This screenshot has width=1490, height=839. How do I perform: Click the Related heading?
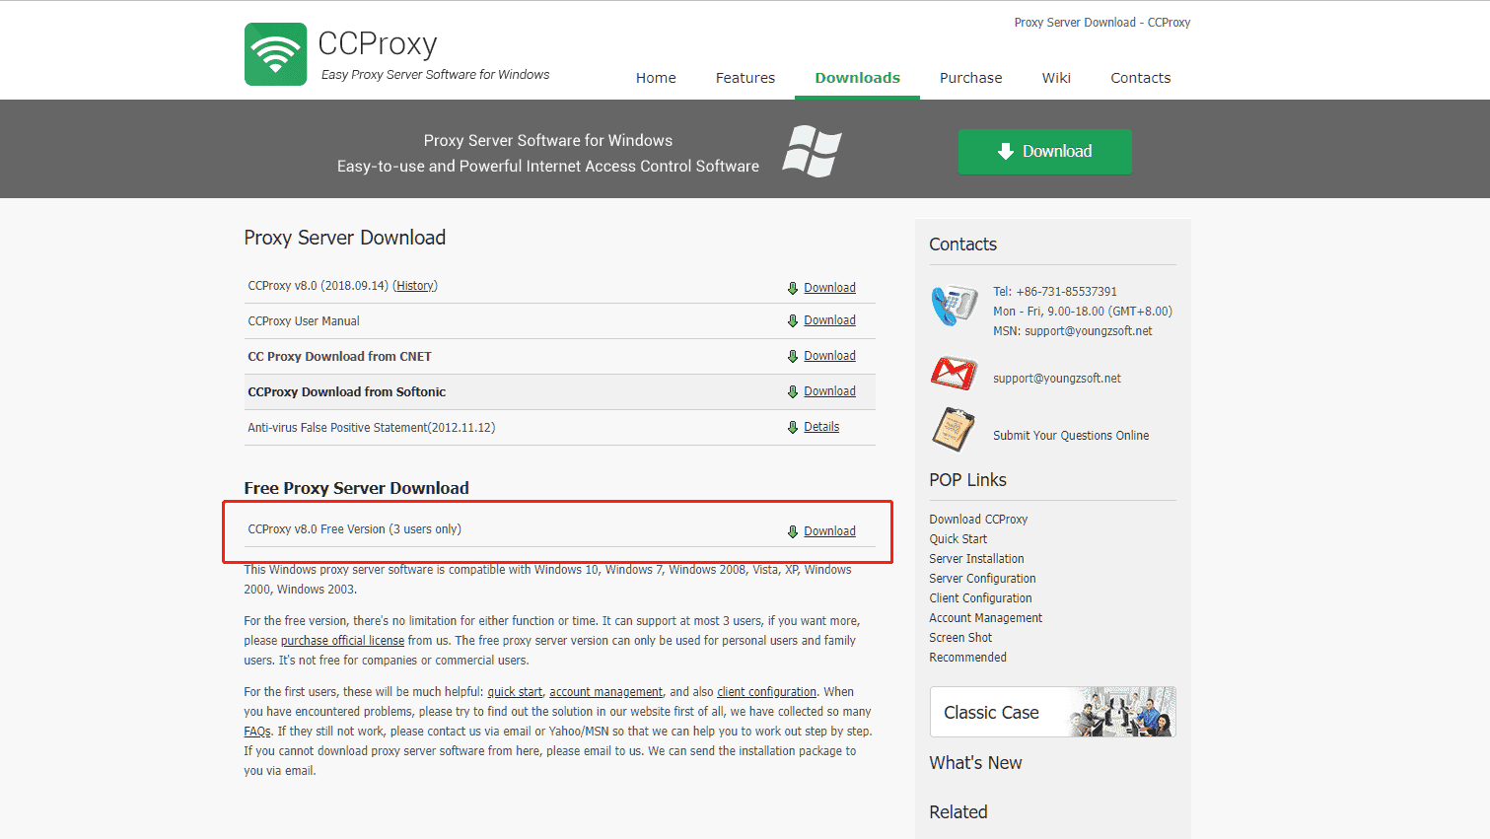click(x=958, y=812)
